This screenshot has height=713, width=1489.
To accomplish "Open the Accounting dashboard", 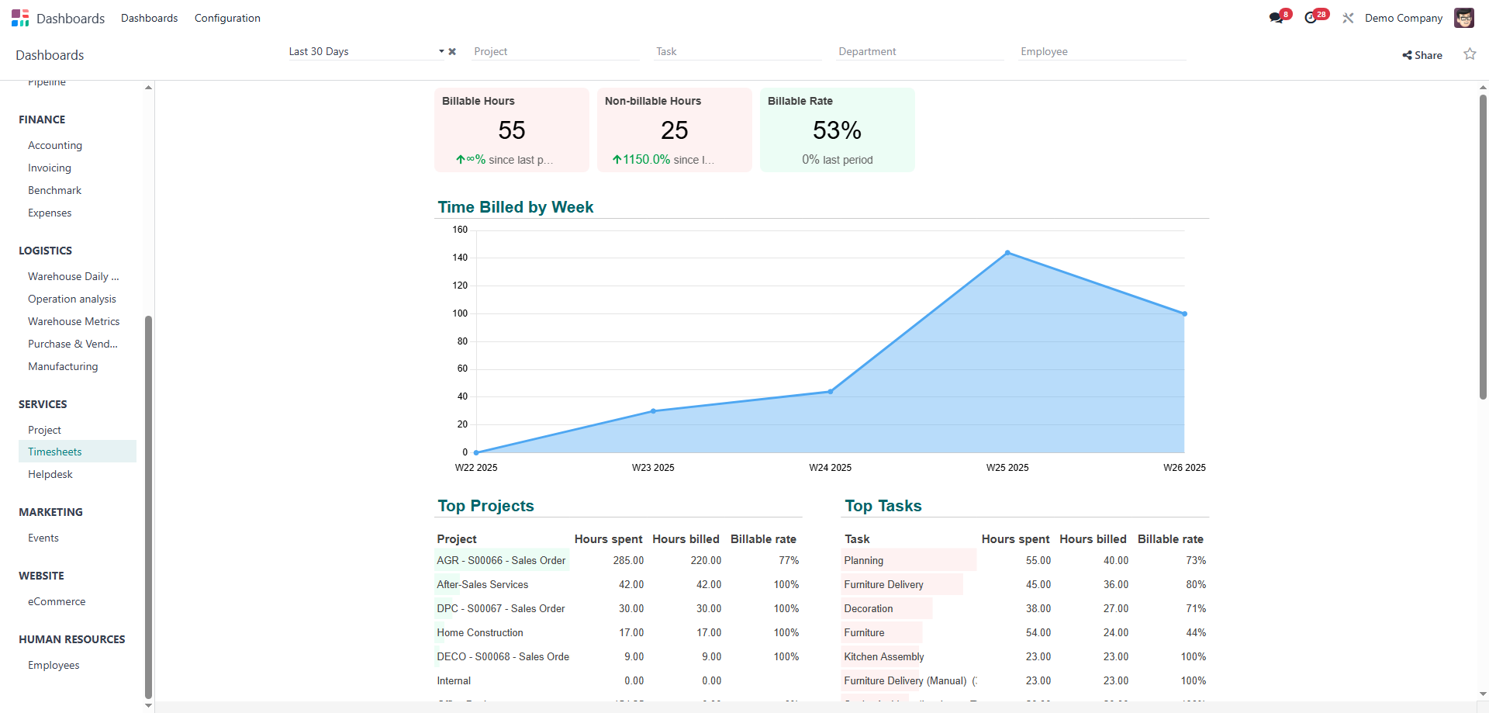I will (55, 145).
